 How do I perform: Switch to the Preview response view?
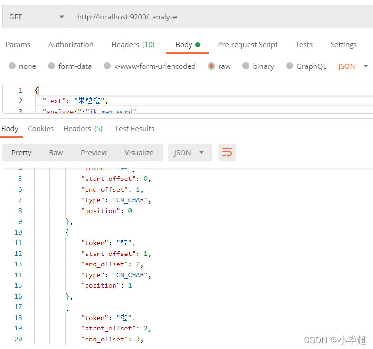(x=94, y=152)
